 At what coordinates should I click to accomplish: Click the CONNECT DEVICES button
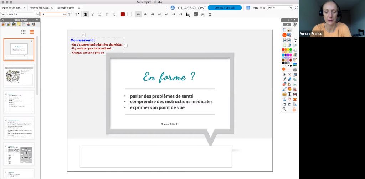coord(225,8)
